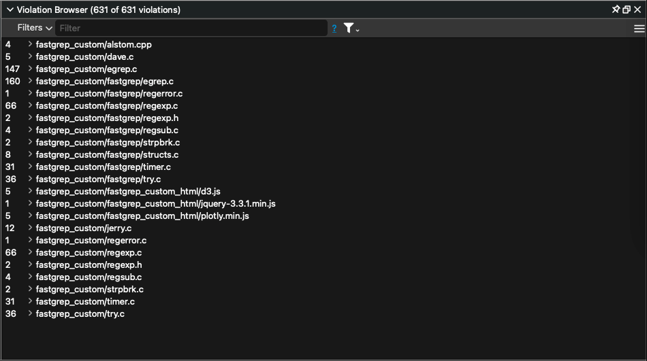
Task: Select fastgrep_custom/egrep.c file name
Action: (86, 69)
